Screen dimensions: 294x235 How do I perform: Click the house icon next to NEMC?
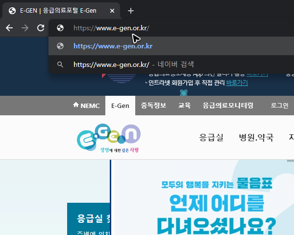coord(76,105)
